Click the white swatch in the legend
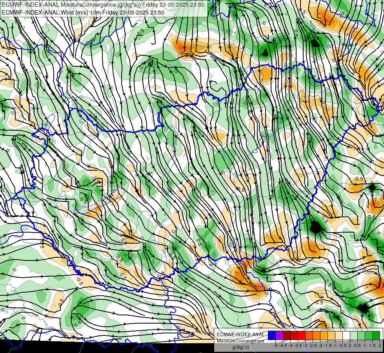 (346, 335)
